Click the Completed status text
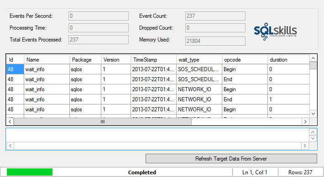324x177 pixels. 142,172
